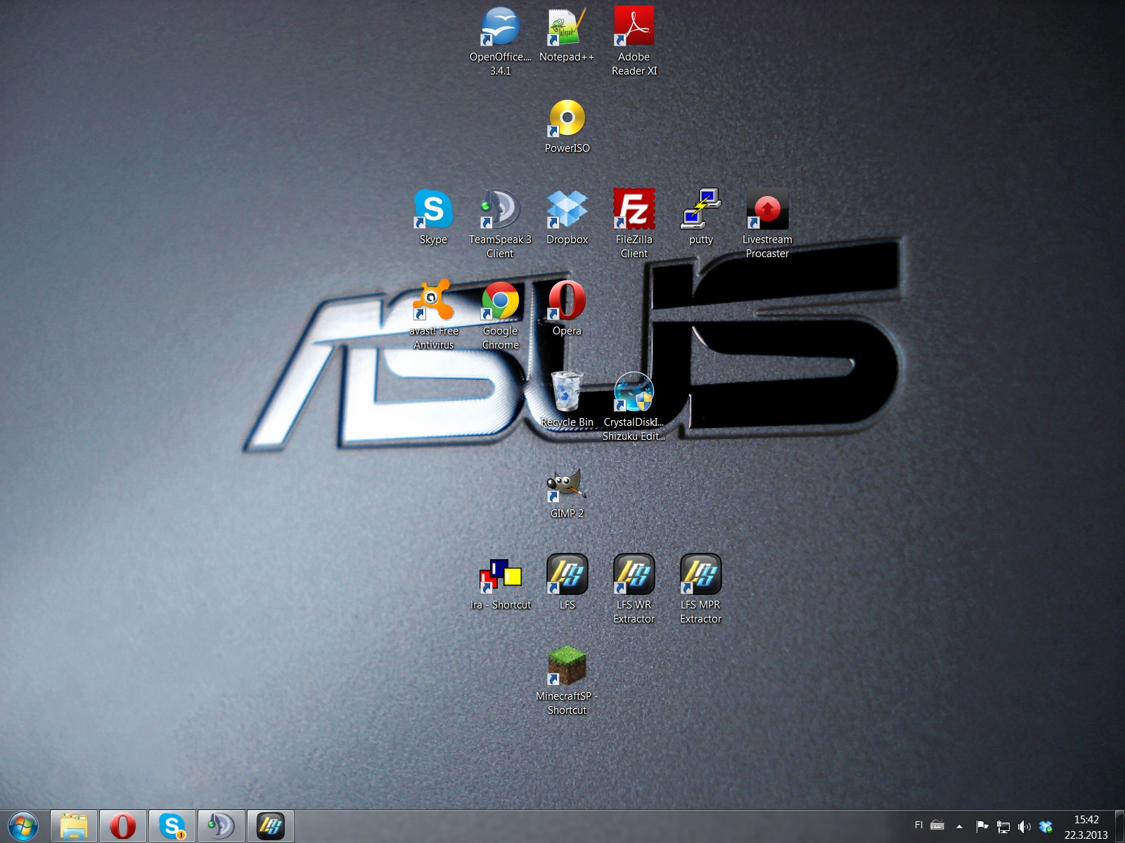Open Windows Explorer from the taskbar
This screenshot has width=1125, height=843.
click(x=74, y=825)
